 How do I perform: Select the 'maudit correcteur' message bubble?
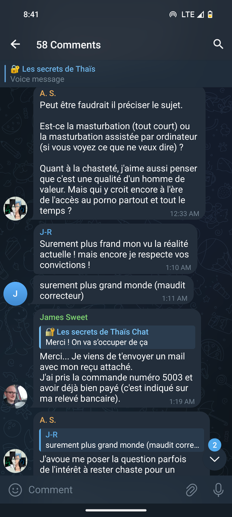[x=113, y=290]
